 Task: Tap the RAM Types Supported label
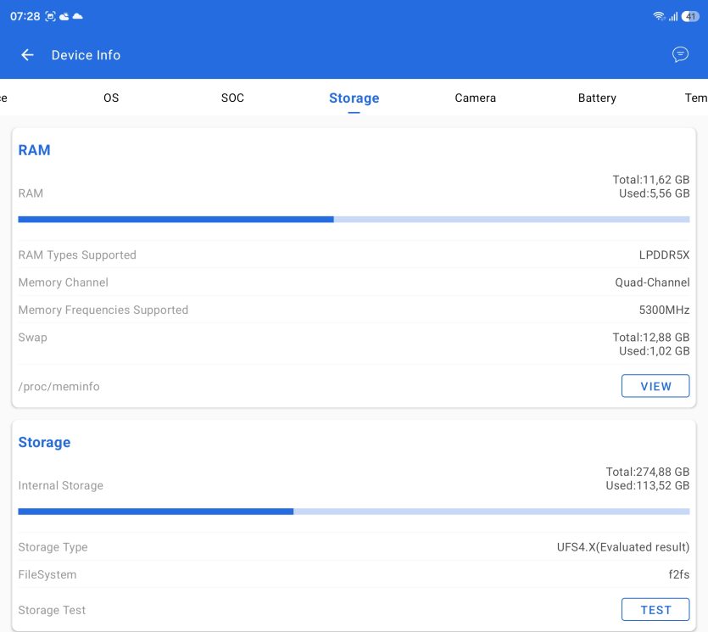coord(77,255)
